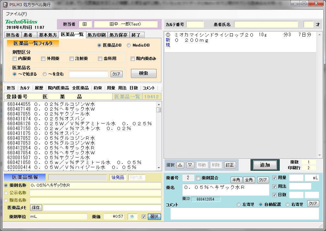Toggle the 薬剤混合 checkbox
326x231 pixels.
[x=198, y=178]
